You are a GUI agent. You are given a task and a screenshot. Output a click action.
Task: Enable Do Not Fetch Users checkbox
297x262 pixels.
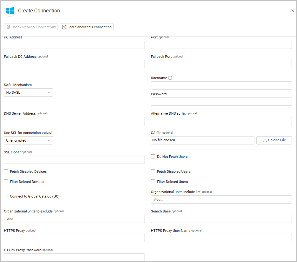click(x=153, y=157)
